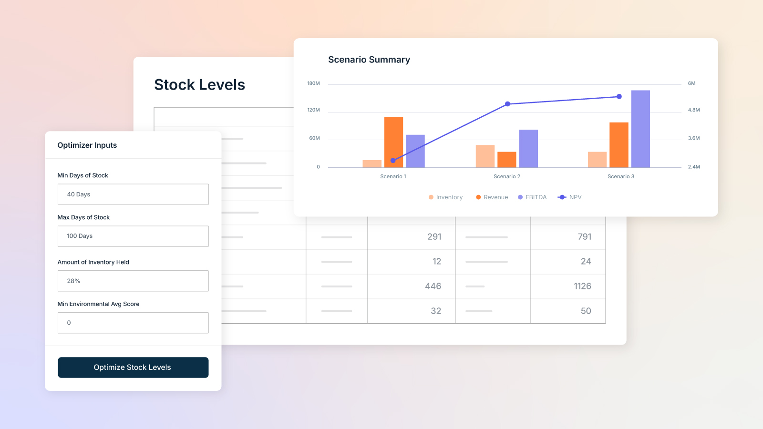Viewport: 763px width, 429px height.
Task: Click the Scenario 1 Inventory bar
Action: tap(372, 164)
